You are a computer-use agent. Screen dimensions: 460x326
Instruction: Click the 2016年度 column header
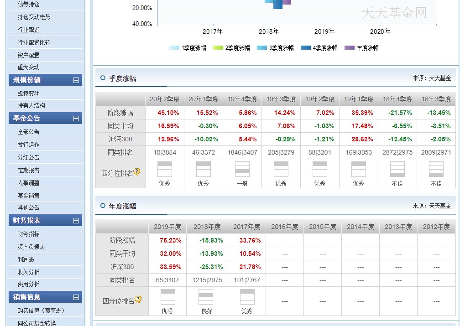coord(285,227)
